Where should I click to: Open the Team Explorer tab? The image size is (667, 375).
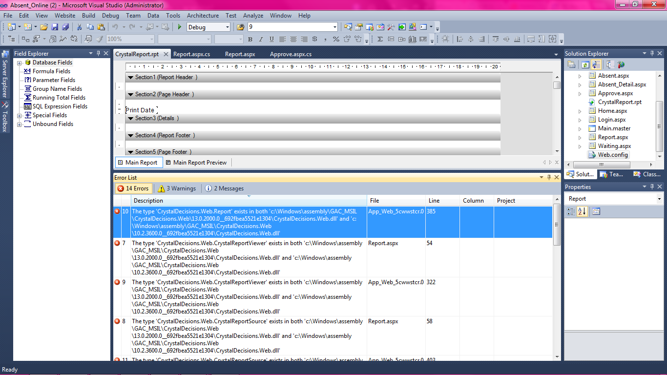pos(612,174)
